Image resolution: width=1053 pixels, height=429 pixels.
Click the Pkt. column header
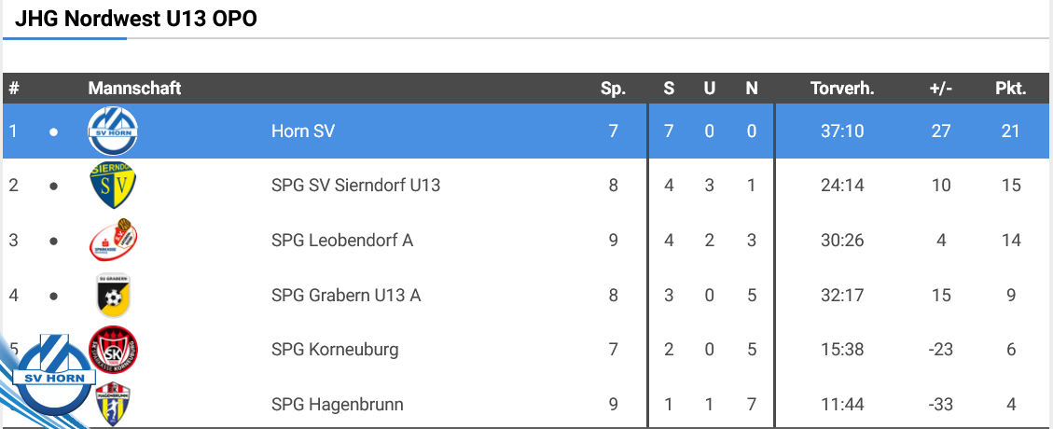click(x=1010, y=89)
